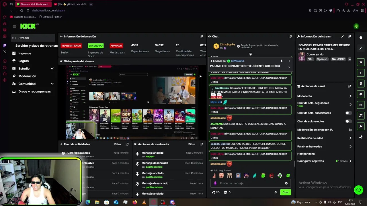Open external link for Moderación del chat con IA
The image size is (367, 206).
pos(350,130)
